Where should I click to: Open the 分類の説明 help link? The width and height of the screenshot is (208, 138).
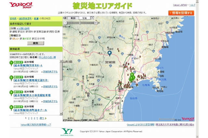tap(23, 29)
